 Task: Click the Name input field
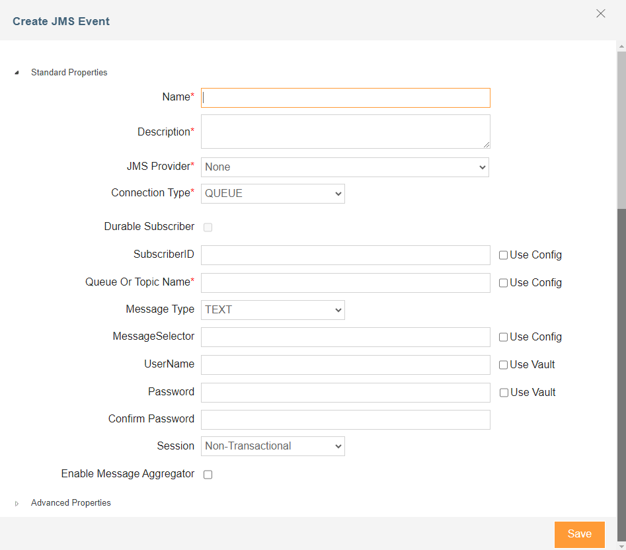coord(345,98)
